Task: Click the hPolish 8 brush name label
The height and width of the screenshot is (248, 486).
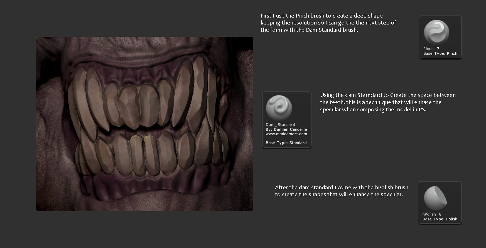Action: [x=432, y=214]
